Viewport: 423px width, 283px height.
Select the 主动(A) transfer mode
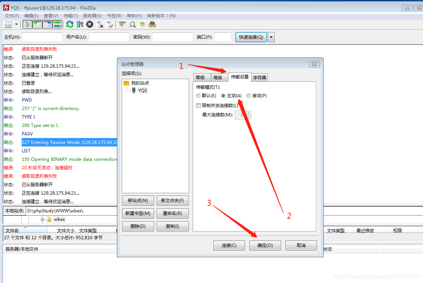point(224,95)
